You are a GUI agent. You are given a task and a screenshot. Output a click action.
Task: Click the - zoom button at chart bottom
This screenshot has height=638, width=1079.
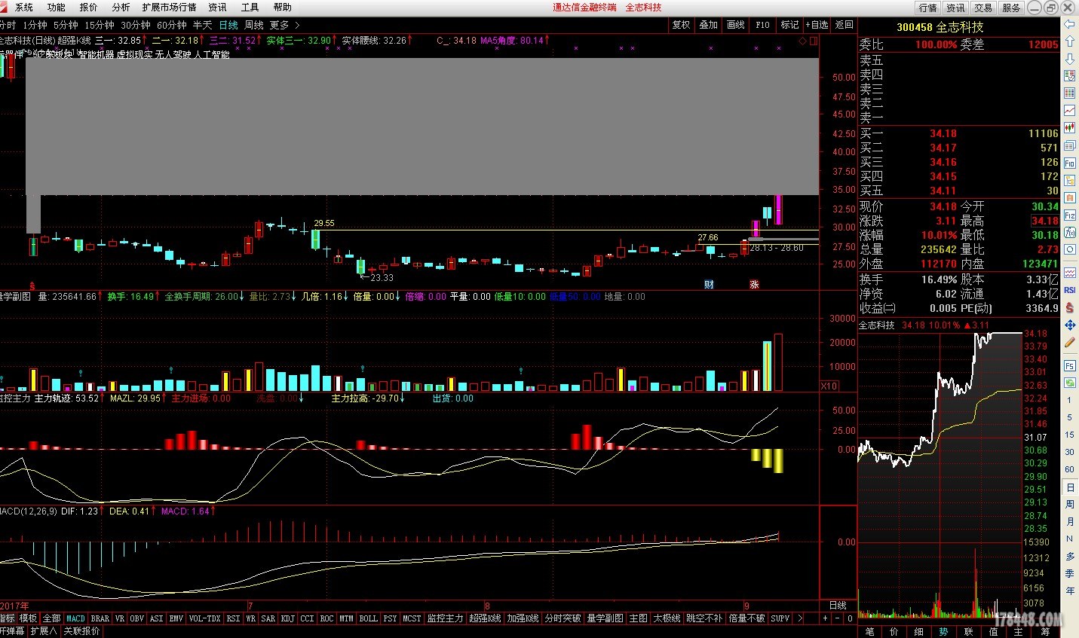click(837, 618)
